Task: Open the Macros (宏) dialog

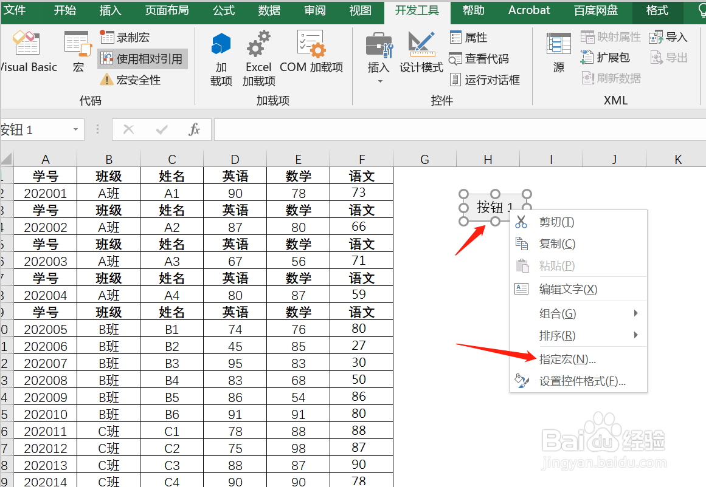Action: point(78,52)
